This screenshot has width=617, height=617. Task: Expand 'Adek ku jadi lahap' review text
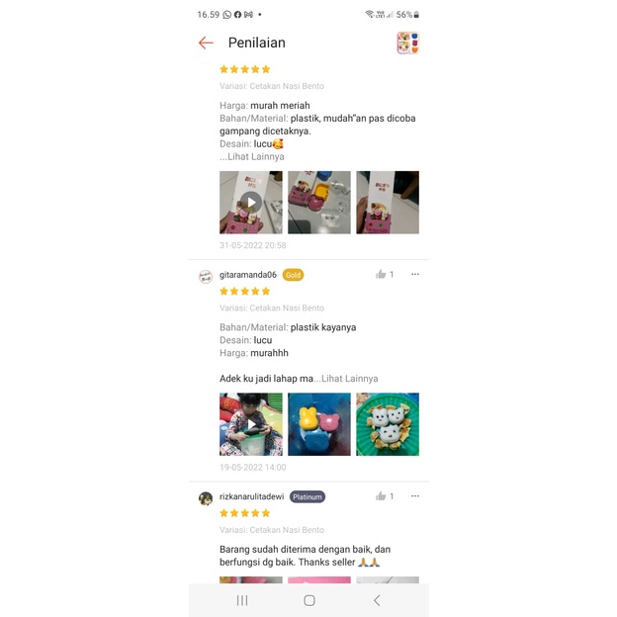point(349,379)
